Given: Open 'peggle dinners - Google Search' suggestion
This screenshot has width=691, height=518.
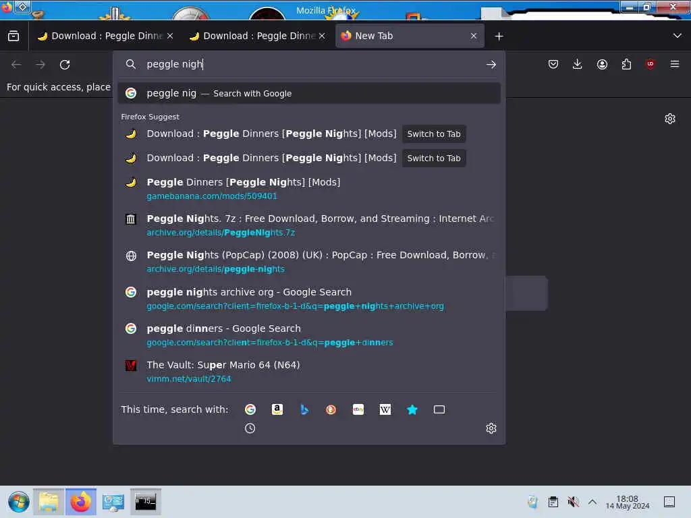Looking at the screenshot, I should [x=309, y=335].
